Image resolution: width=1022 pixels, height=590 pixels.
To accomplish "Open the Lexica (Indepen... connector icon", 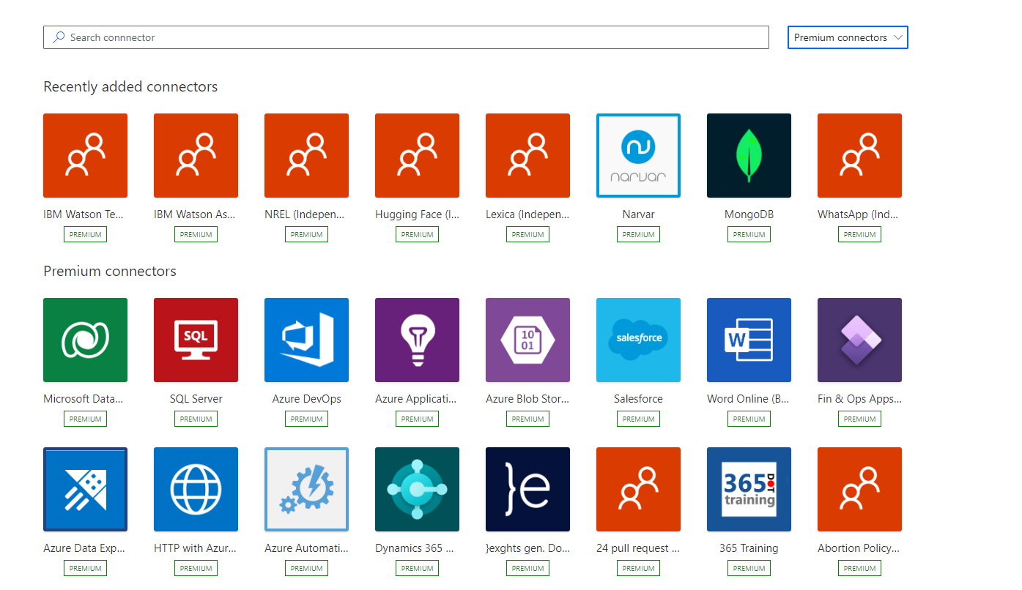I will [527, 155].
